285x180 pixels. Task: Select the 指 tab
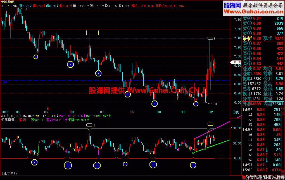point(263,177)
